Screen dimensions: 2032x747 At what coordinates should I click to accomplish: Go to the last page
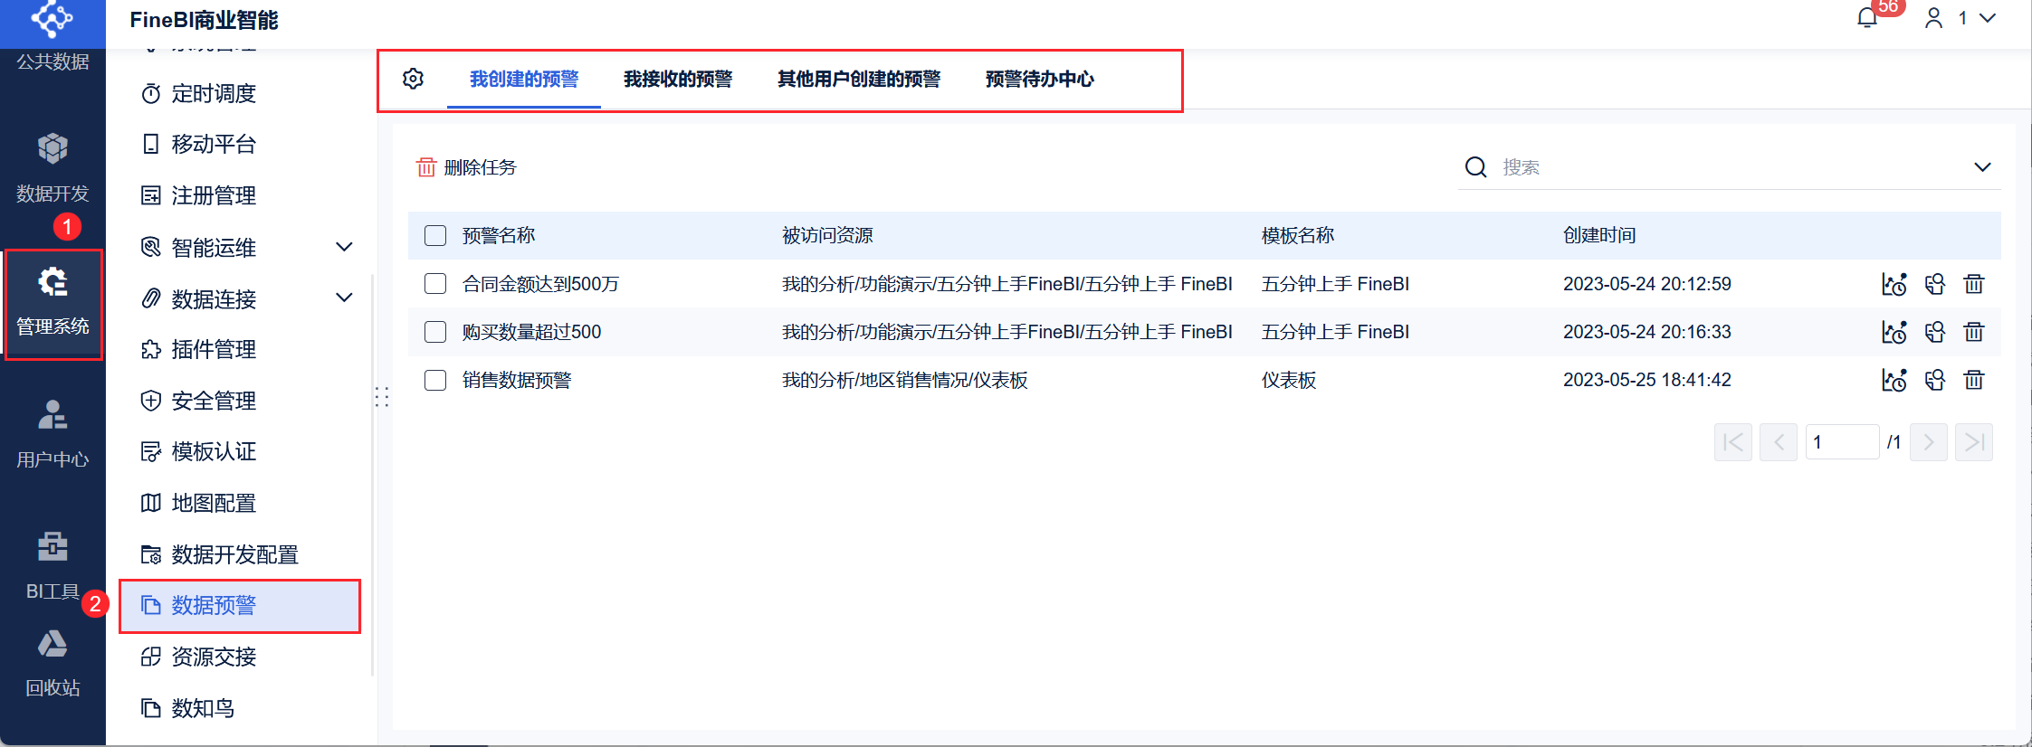click(1974, 442)
